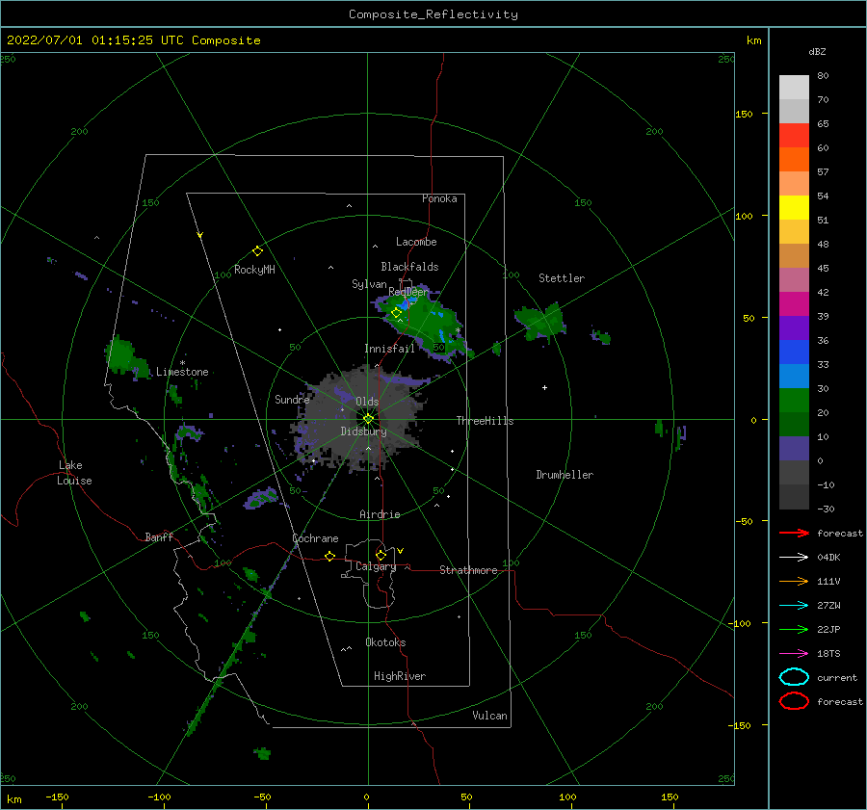Image resolution: width=867 pixels, height=810 pixels.
Task: Click the Didsbury city label
Action: coord(363,431)
